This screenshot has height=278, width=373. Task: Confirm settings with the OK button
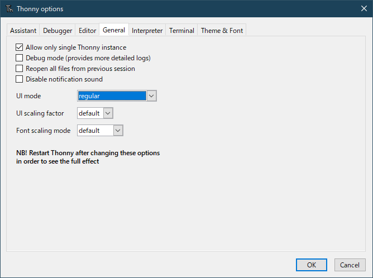point(312,265)
